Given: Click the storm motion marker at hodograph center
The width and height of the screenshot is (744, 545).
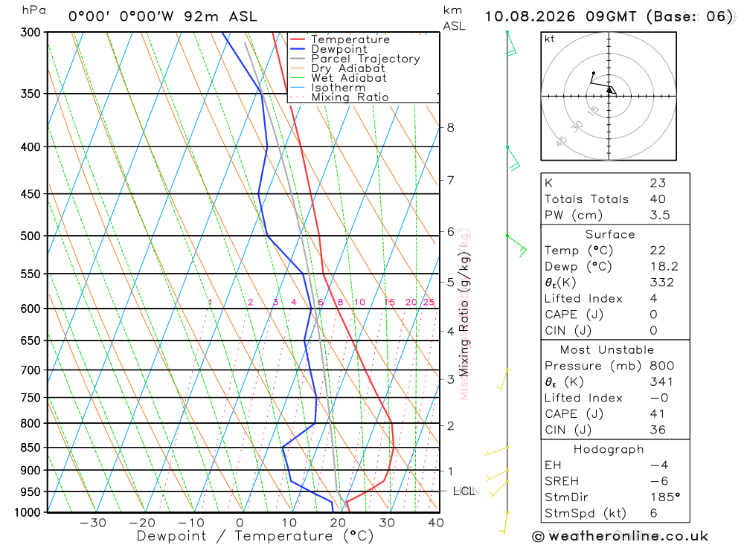Looking at the screenshot, I should 610,90.
